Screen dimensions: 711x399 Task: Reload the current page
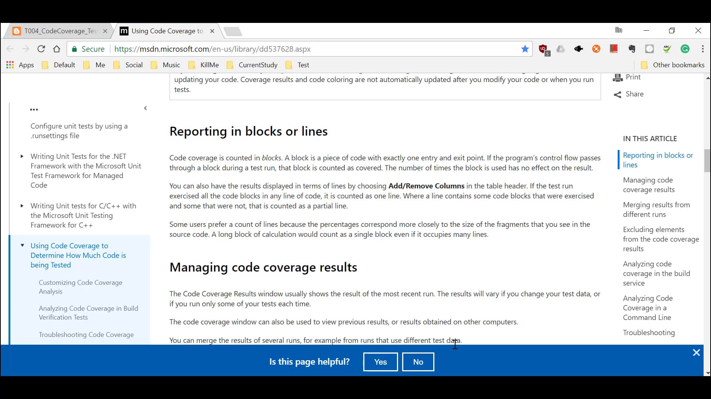tap(41, 49)
